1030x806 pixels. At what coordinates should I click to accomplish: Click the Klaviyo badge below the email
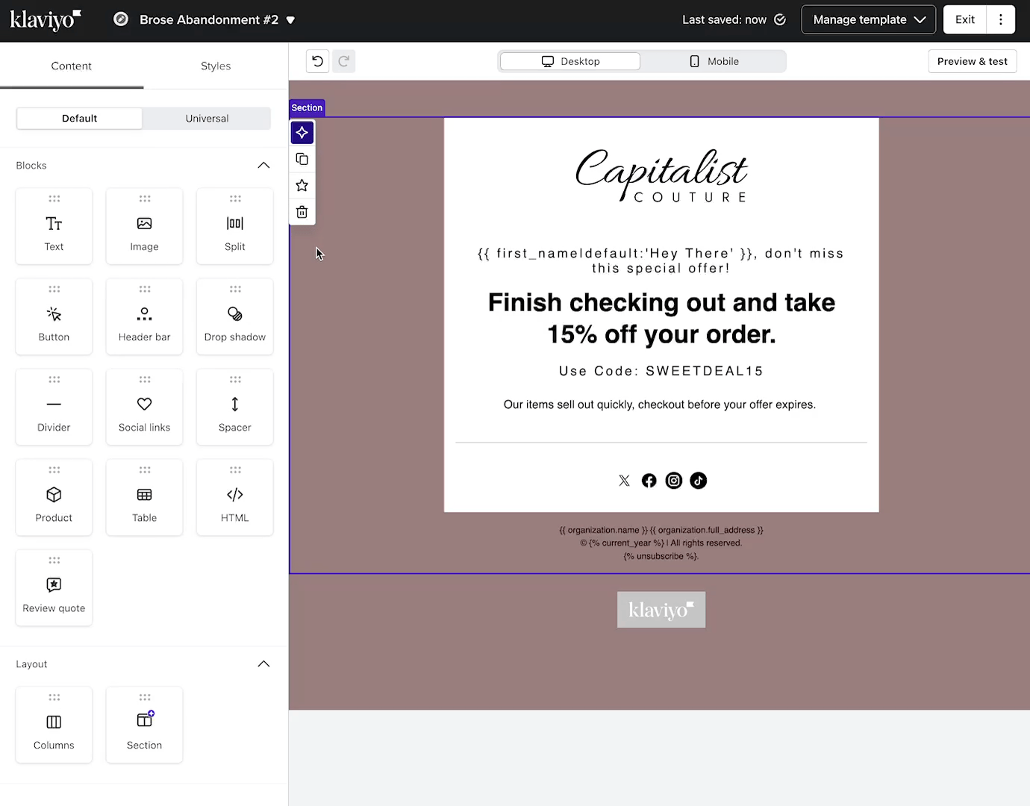(661, 610)
